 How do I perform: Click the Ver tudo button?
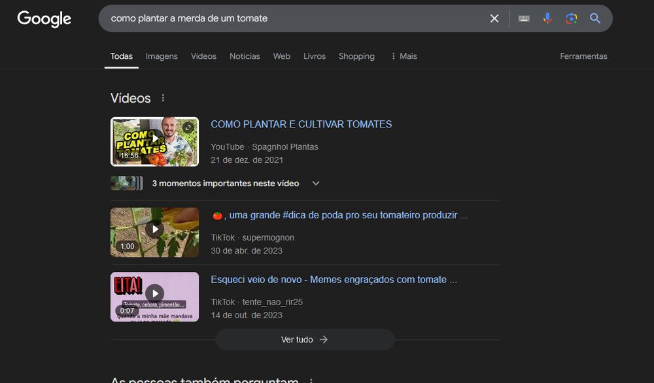[x=305, y=340]
